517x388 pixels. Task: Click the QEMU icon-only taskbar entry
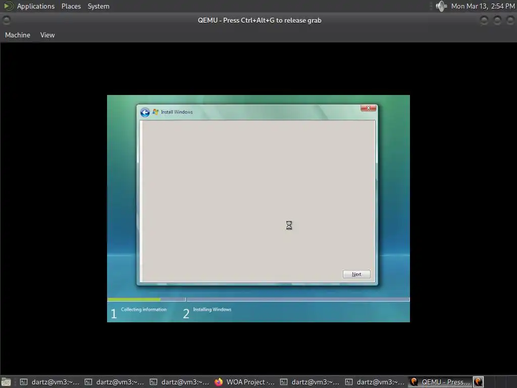479,382
